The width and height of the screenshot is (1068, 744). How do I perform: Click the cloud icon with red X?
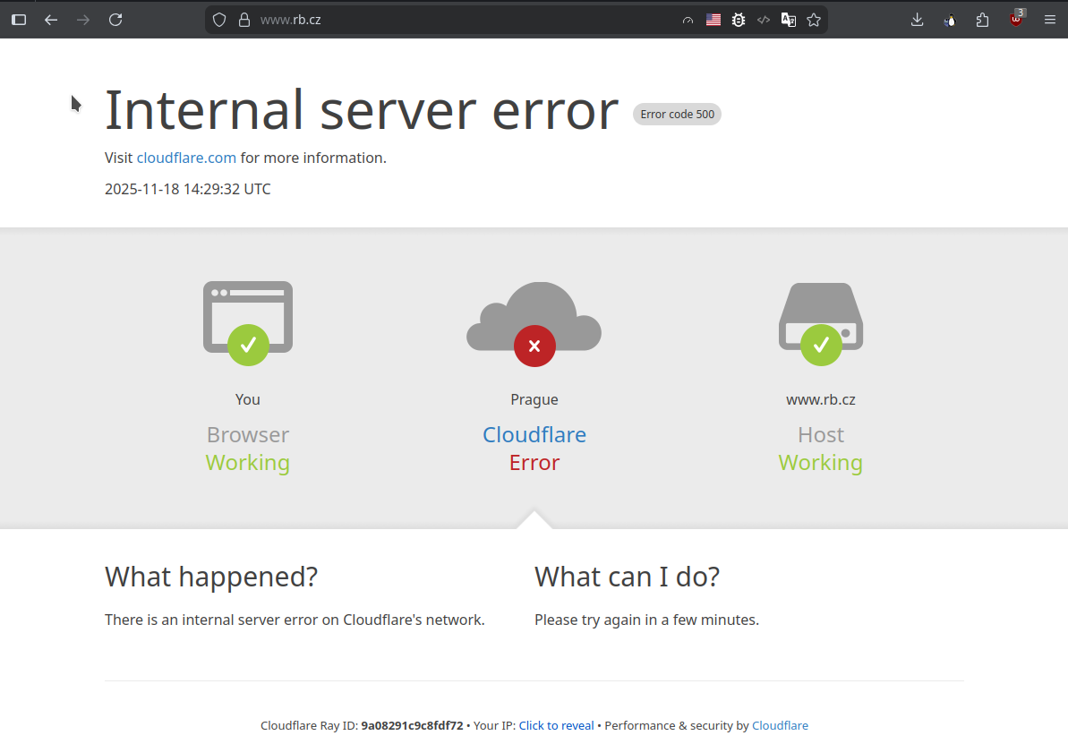click(x=534, y=324)
